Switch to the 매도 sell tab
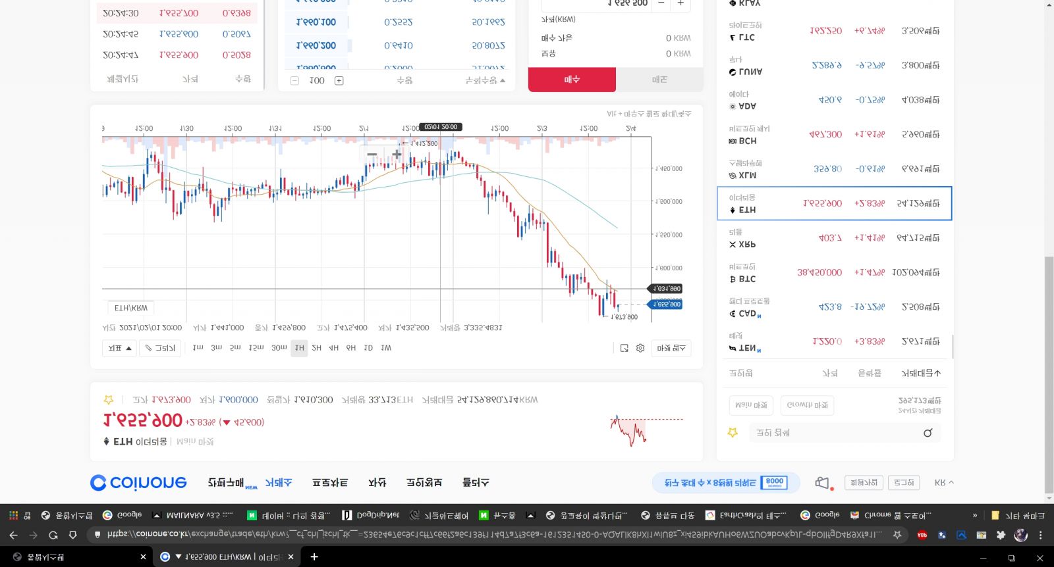The image size is (1054, 567). click(659, 80)
